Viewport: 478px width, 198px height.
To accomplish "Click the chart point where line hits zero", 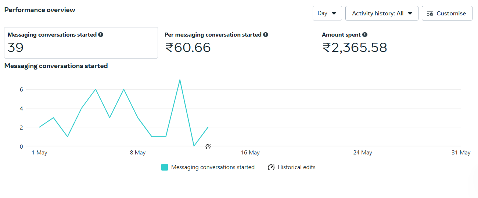I will pyautogui.click(x=194, y=146).
